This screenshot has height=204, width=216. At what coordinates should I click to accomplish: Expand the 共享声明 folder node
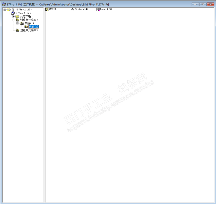13,16
